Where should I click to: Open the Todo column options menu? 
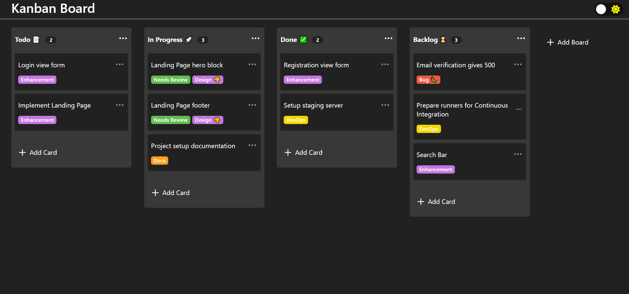[123, 39]
